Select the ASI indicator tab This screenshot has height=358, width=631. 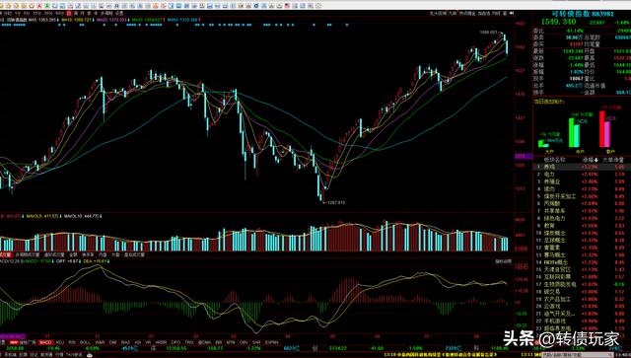pos(138,342)
